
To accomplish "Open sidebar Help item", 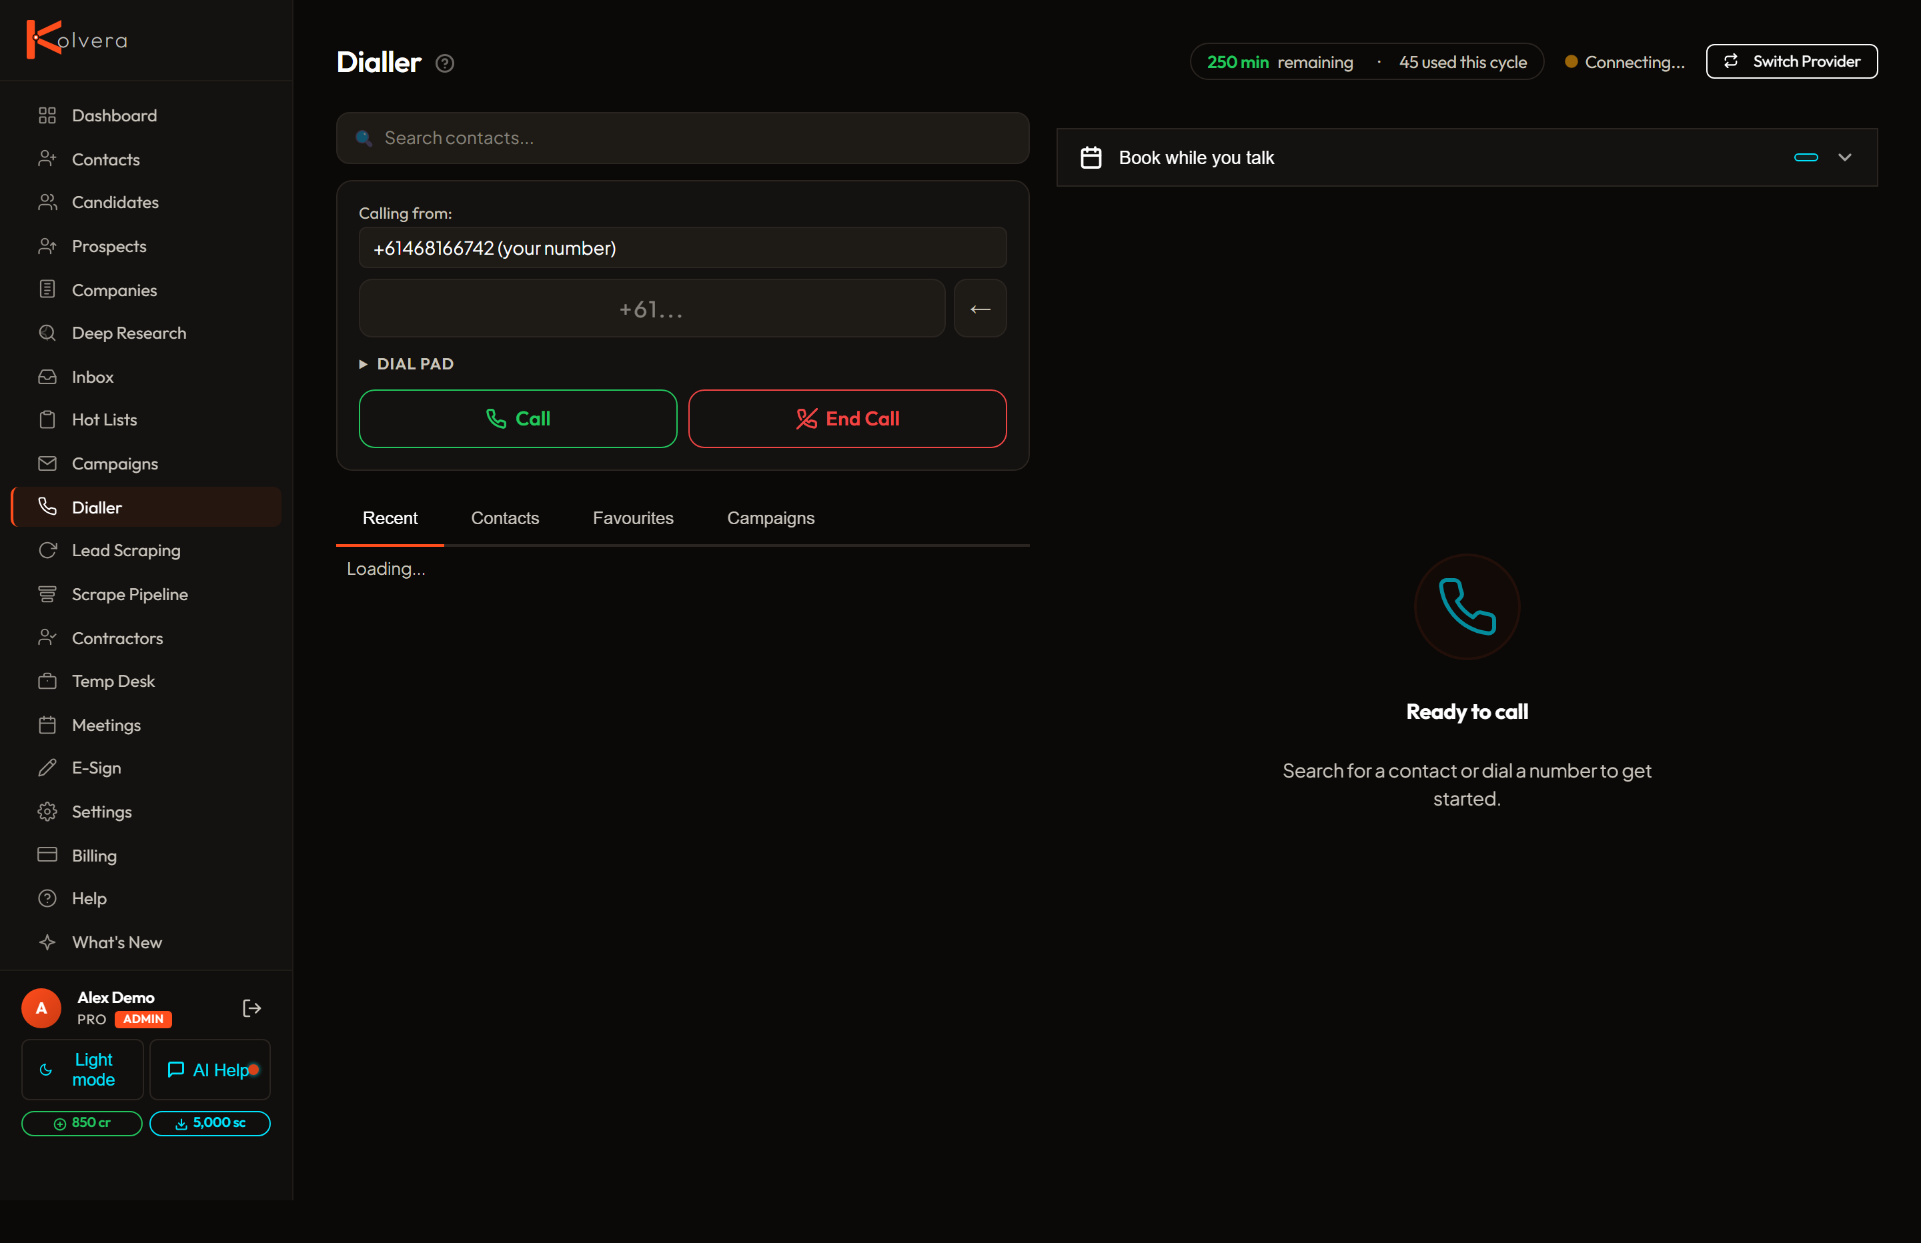I will pos(146,898).
